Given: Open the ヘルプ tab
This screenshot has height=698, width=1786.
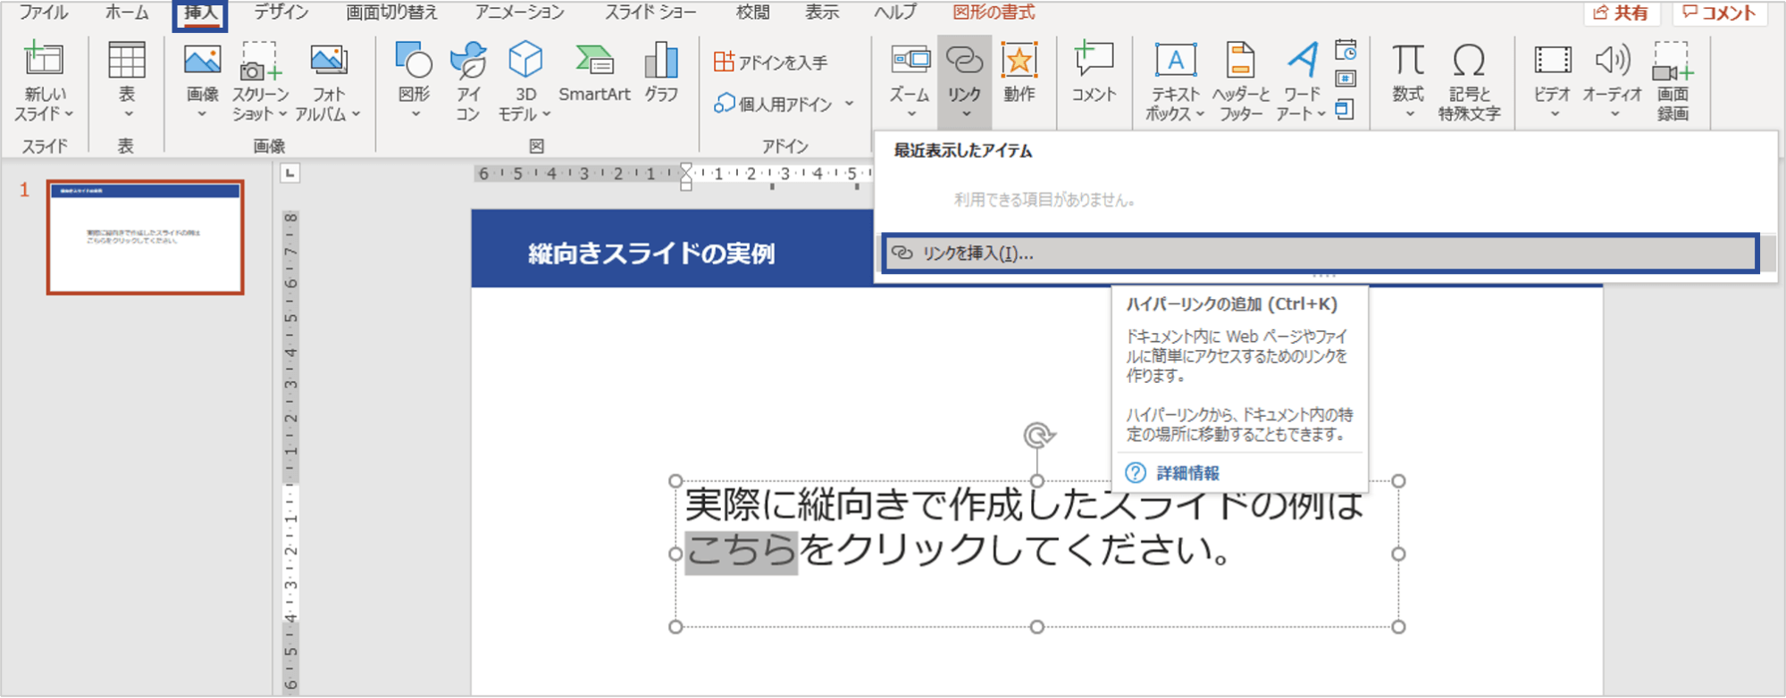Looking at the screenshot, I should point(895,12).
